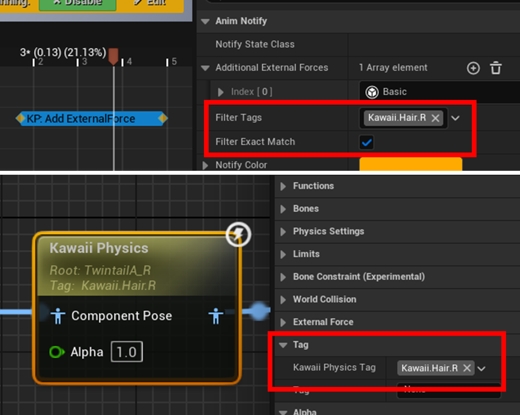Screen dimensions: 520x415
Task: Select the Kawaii Physics node title
Action: point(99,248)
